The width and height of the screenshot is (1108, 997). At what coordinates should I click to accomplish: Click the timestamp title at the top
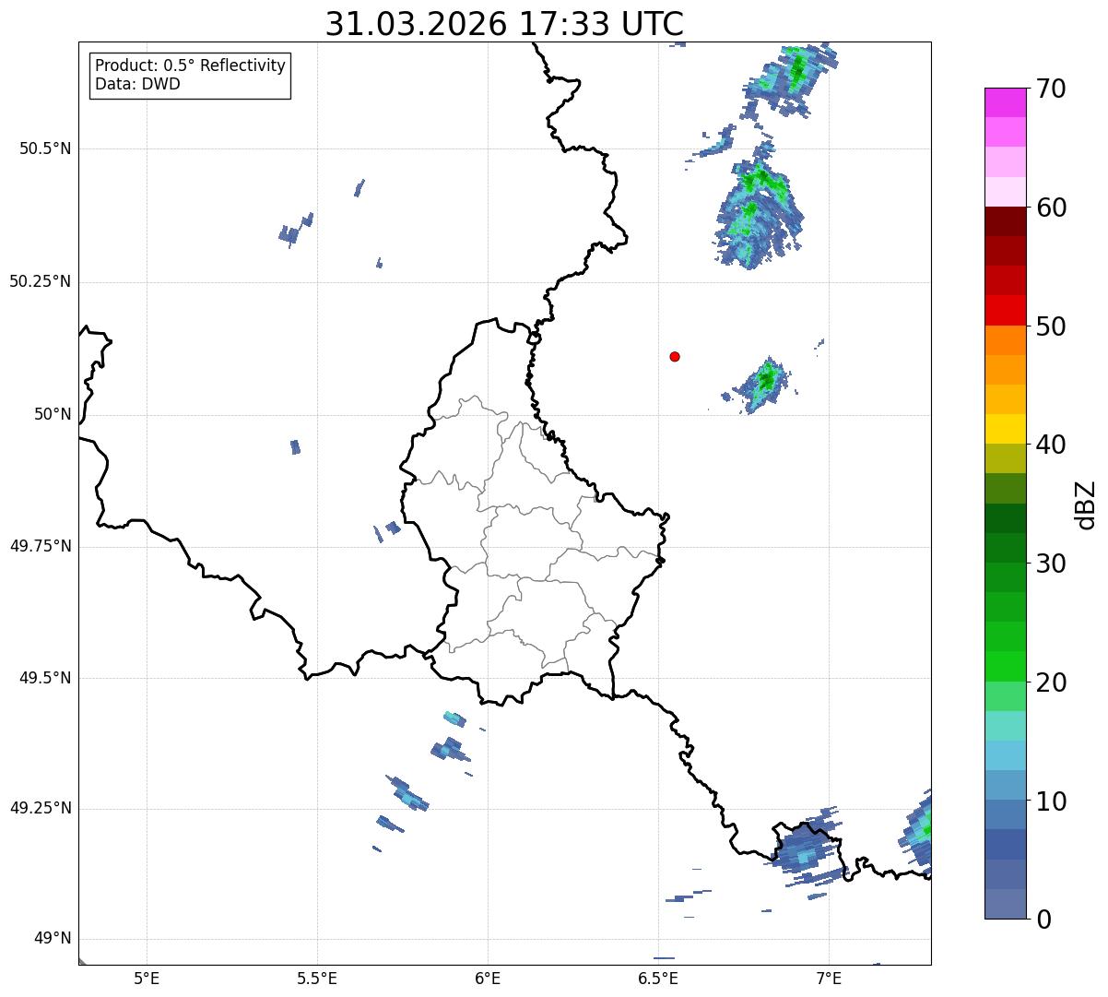point(504,24)
